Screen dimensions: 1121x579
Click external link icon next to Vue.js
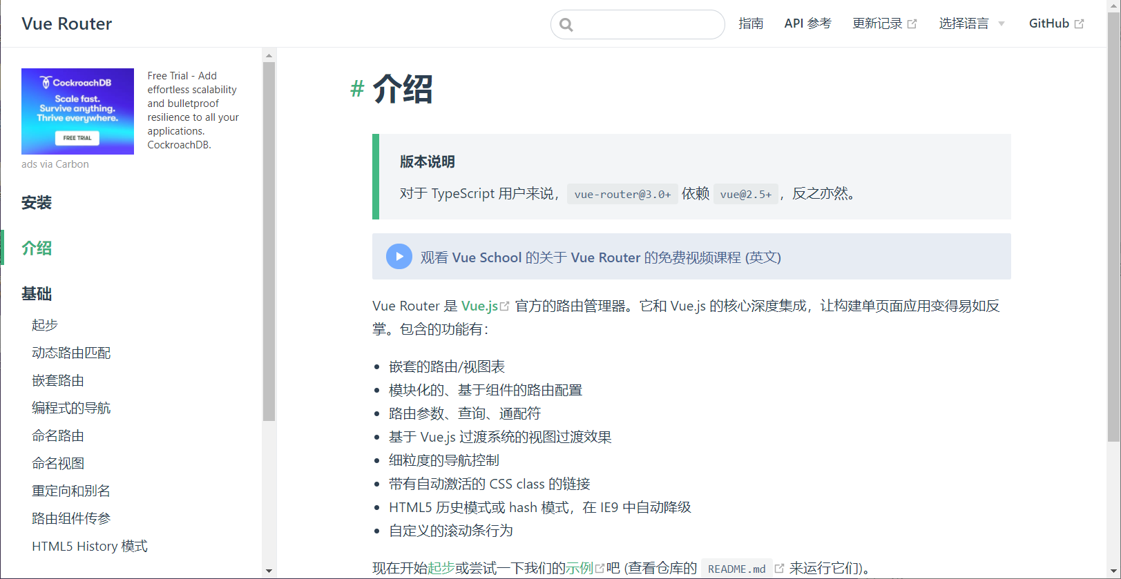505,306
